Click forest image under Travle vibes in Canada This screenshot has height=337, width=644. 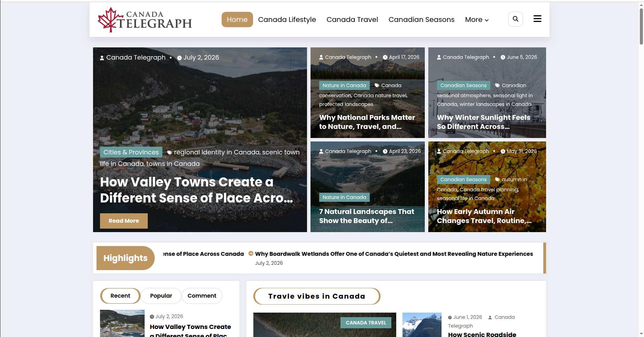[324, 325]
